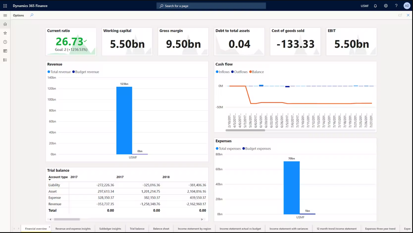The height and width of the screenshot is (233, 413).
Task: Select the EBIT KPI card
Action: tap(351, 41)
